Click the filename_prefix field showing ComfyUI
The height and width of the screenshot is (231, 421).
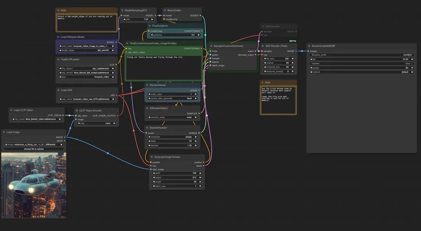click(x=361, y=55)
